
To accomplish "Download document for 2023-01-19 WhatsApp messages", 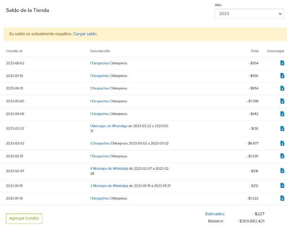I will tap(282, 185).
